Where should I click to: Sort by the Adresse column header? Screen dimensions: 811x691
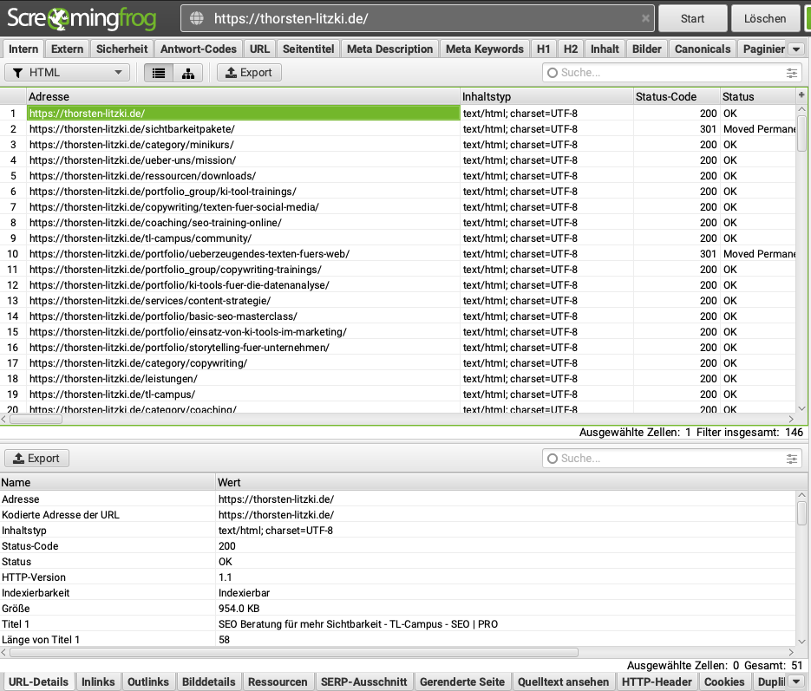pos(243,96)
